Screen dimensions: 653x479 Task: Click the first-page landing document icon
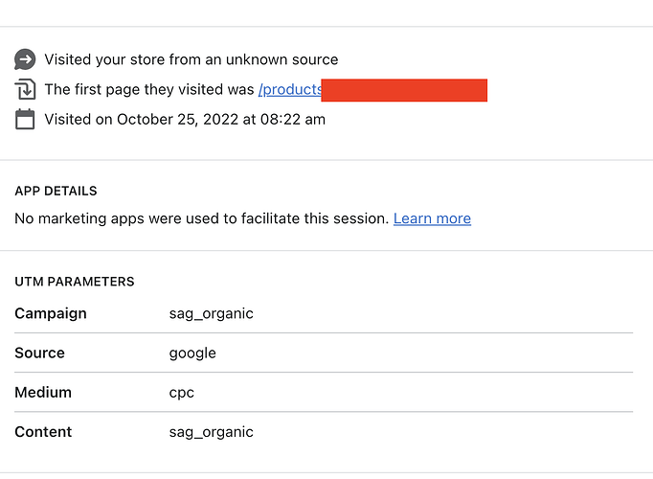coord(25,90)
